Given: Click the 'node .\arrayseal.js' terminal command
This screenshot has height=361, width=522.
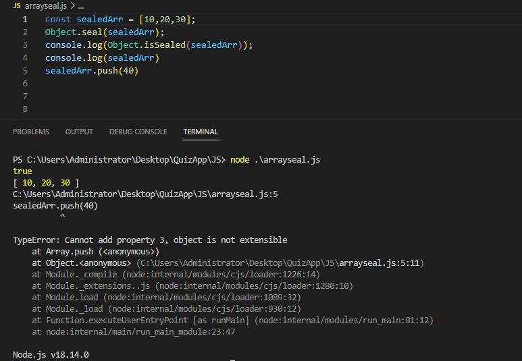Looking at the screenshot, I should (x=276, y=160).
